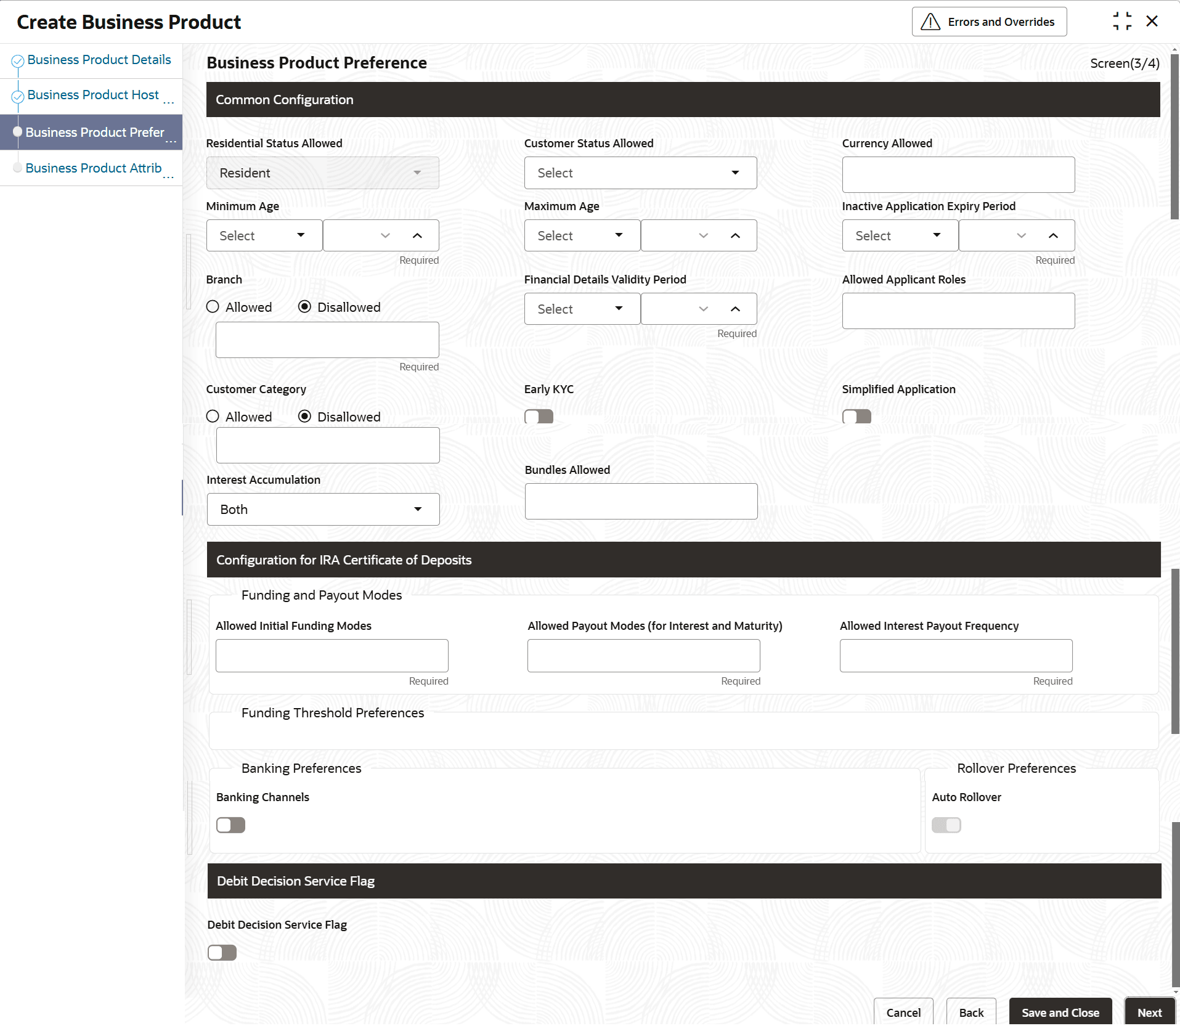Open the Customer Status Allowed dropdown
Image resolution: width=1180 pixels, height=1031 pixels.
(x=640, y=173)
